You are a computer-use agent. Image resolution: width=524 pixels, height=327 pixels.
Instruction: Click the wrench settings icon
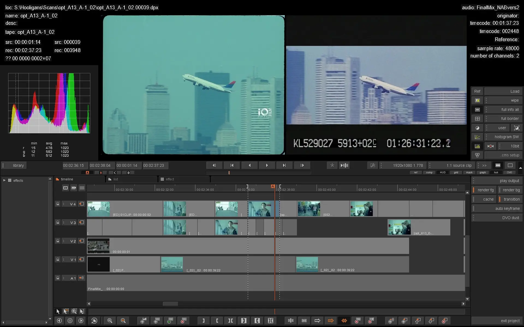click(x=373, y=165)
